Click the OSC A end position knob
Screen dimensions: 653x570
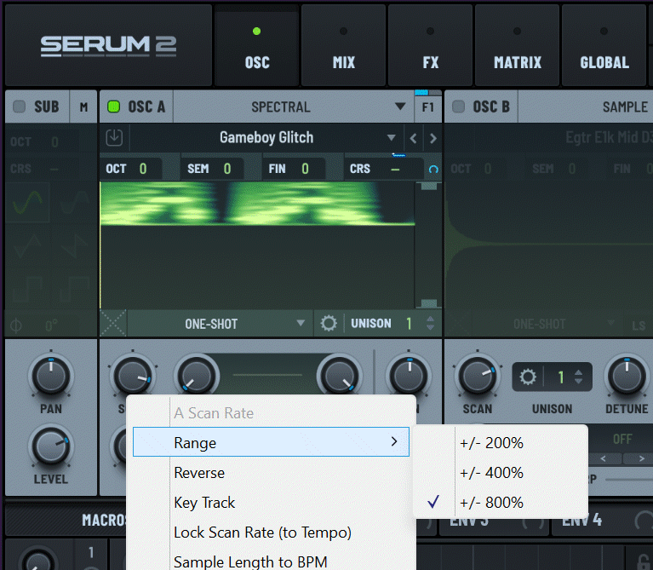click(x=339, y=375)
